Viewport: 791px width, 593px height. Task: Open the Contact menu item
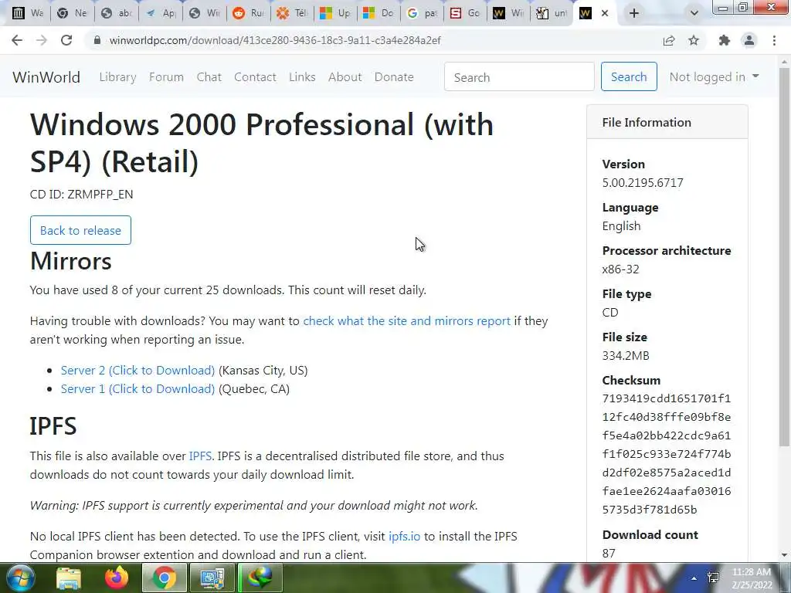click(255, 76)
